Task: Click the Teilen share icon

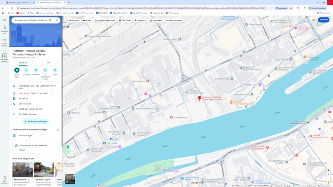Action: coord(55,70)
